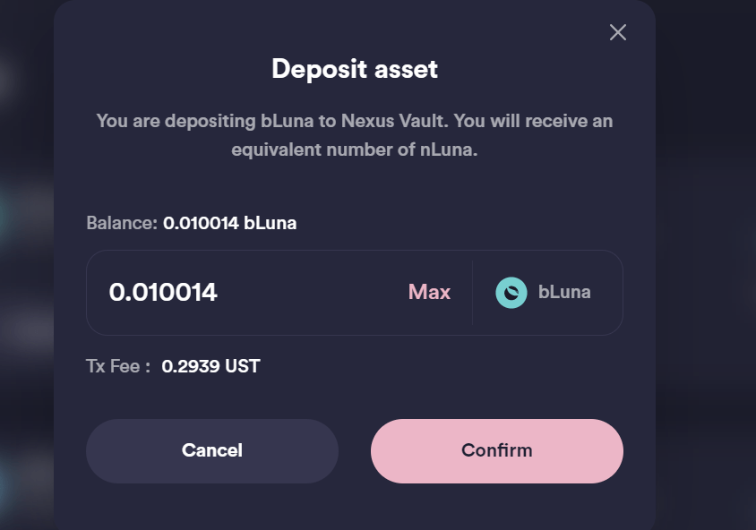The height and width of the screenshot is (530, 756).
Task: Close the Deposit asset dialog
Action: pos(617,32)
